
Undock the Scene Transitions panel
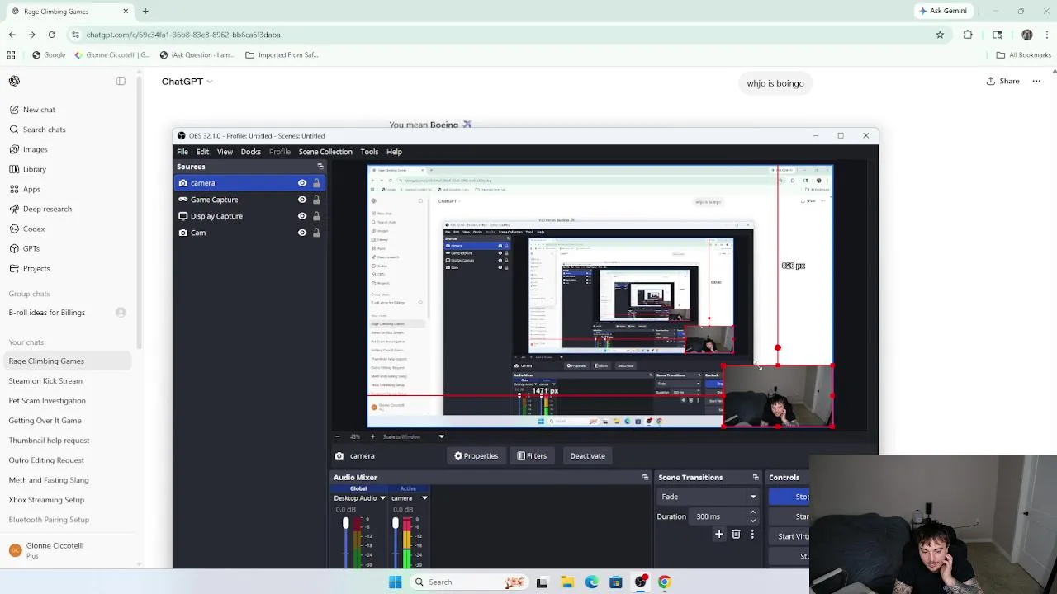755,477
